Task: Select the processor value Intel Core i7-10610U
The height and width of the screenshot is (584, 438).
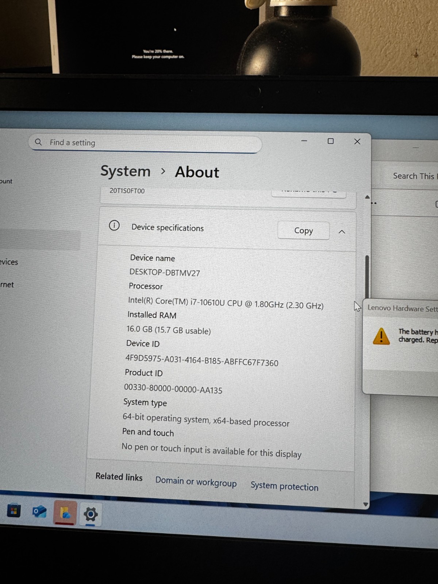Action: coord(226,303)
